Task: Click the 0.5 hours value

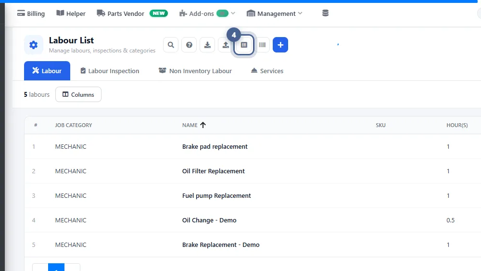Action: [x=450, y=220]
